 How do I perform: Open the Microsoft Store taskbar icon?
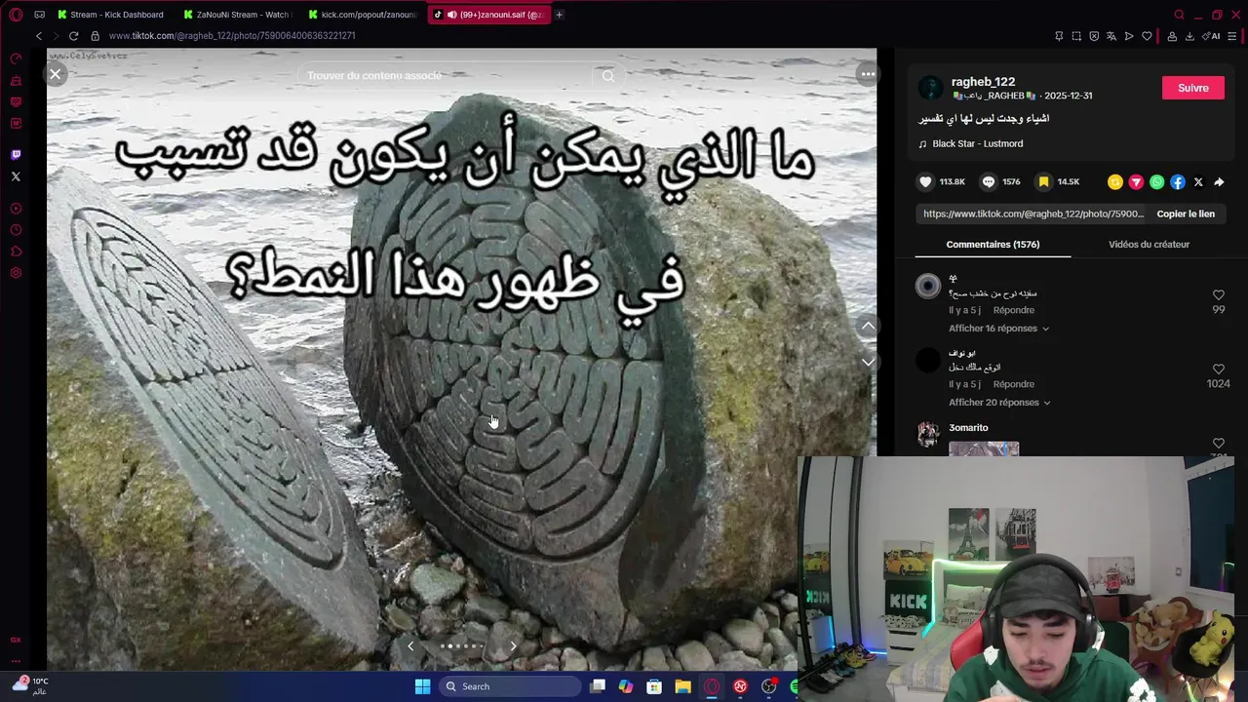click(x=654, y=686)
